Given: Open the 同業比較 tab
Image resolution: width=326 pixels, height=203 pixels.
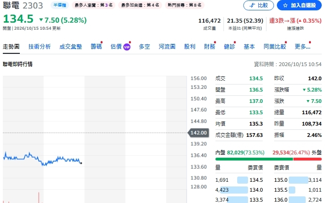Looking at the screenshot, I should (275, 47).
